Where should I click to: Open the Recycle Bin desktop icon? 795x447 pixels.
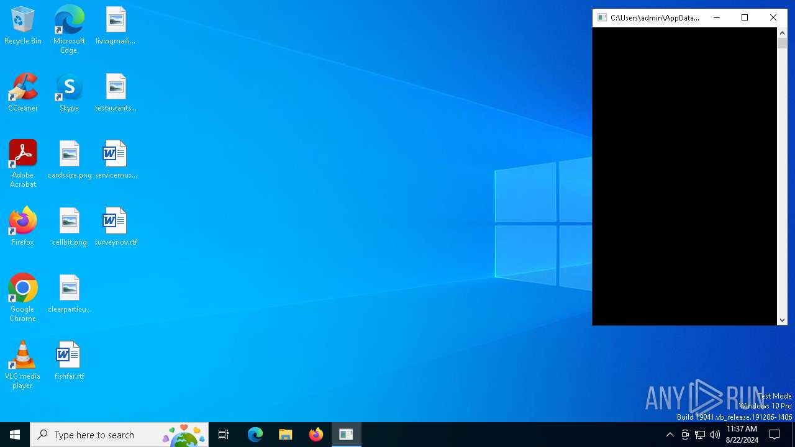click(23, 26)
